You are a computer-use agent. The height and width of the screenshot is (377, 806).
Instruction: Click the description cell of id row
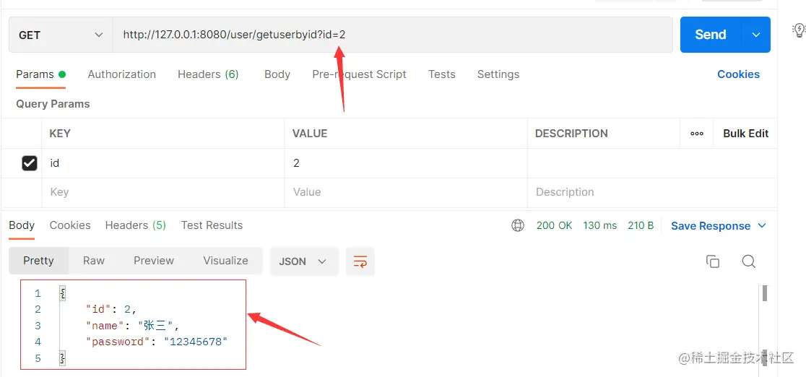[652, 163]
